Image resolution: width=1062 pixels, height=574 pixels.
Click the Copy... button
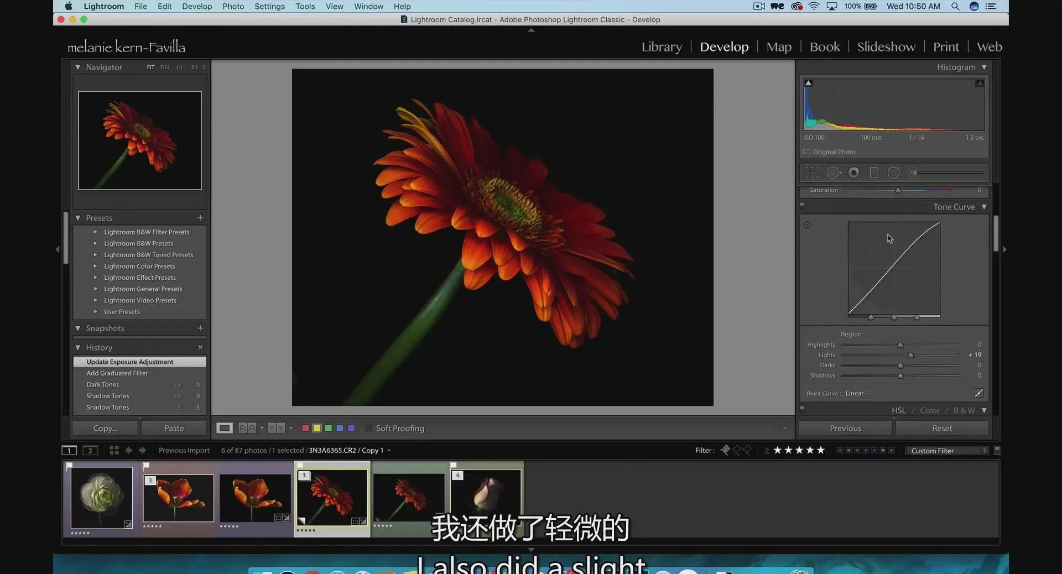pos(105,428)
